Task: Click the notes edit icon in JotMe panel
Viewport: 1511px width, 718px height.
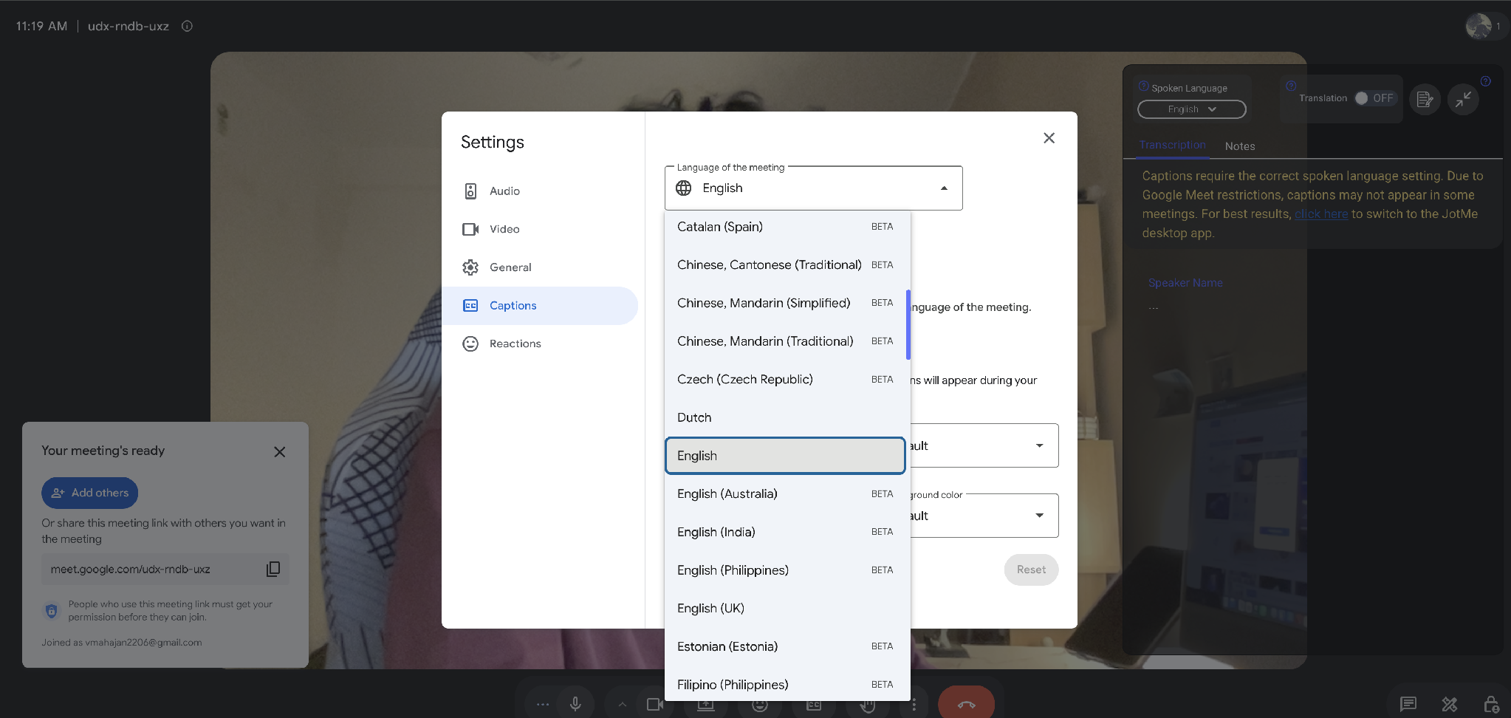Action: [x=1425, y=99]
